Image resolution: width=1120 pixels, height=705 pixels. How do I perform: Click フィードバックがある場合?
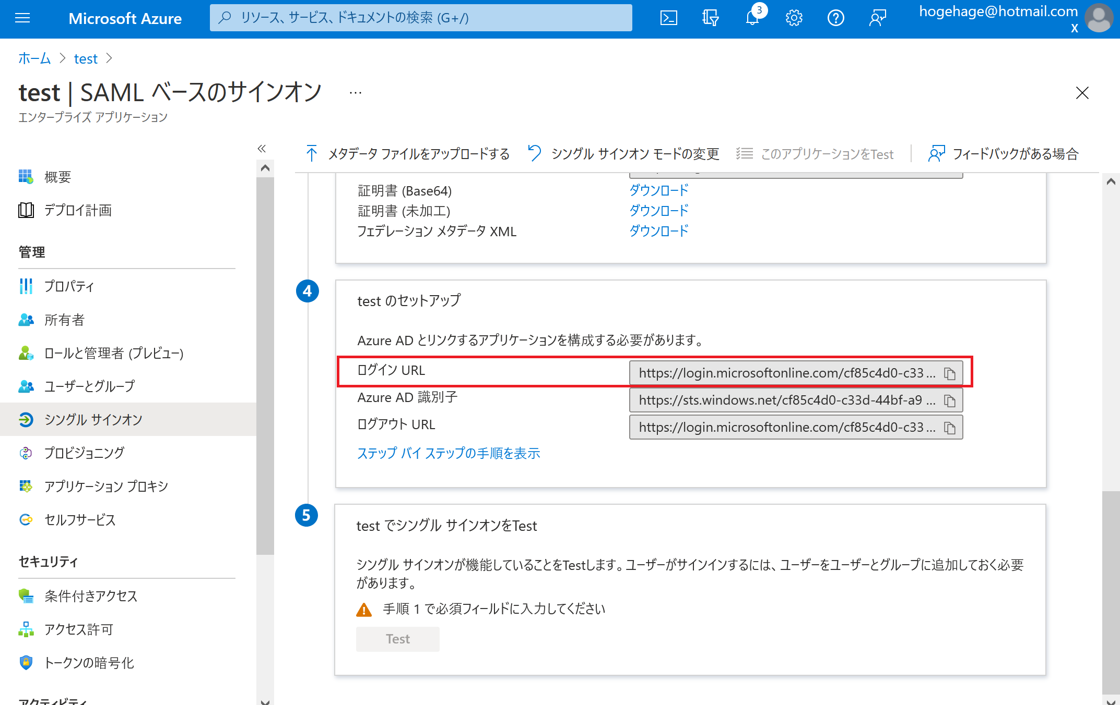1016,154
